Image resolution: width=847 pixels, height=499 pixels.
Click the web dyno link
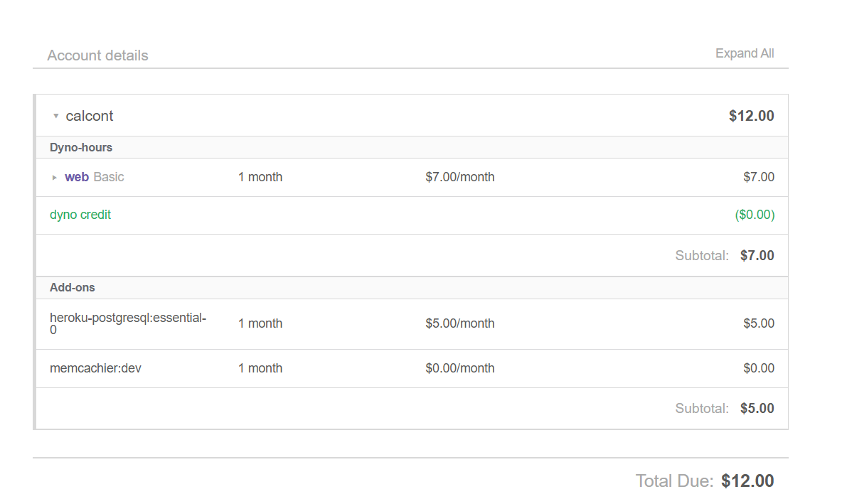[77, 177]
